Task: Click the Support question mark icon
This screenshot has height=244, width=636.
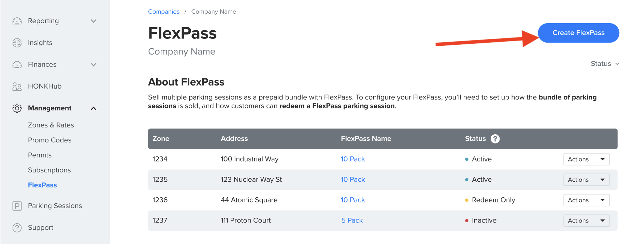Action: point(17,228)
